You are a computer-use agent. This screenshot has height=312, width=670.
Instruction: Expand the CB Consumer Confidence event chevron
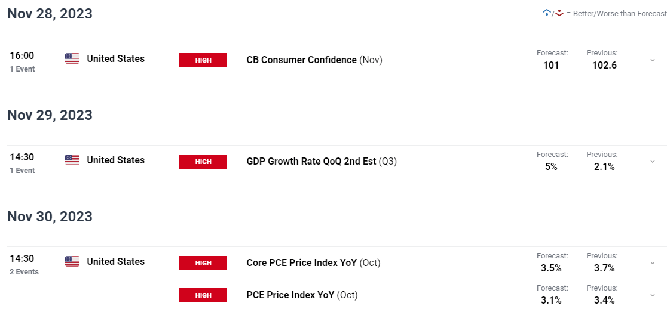pyautogui.click(x=653, y=60)
